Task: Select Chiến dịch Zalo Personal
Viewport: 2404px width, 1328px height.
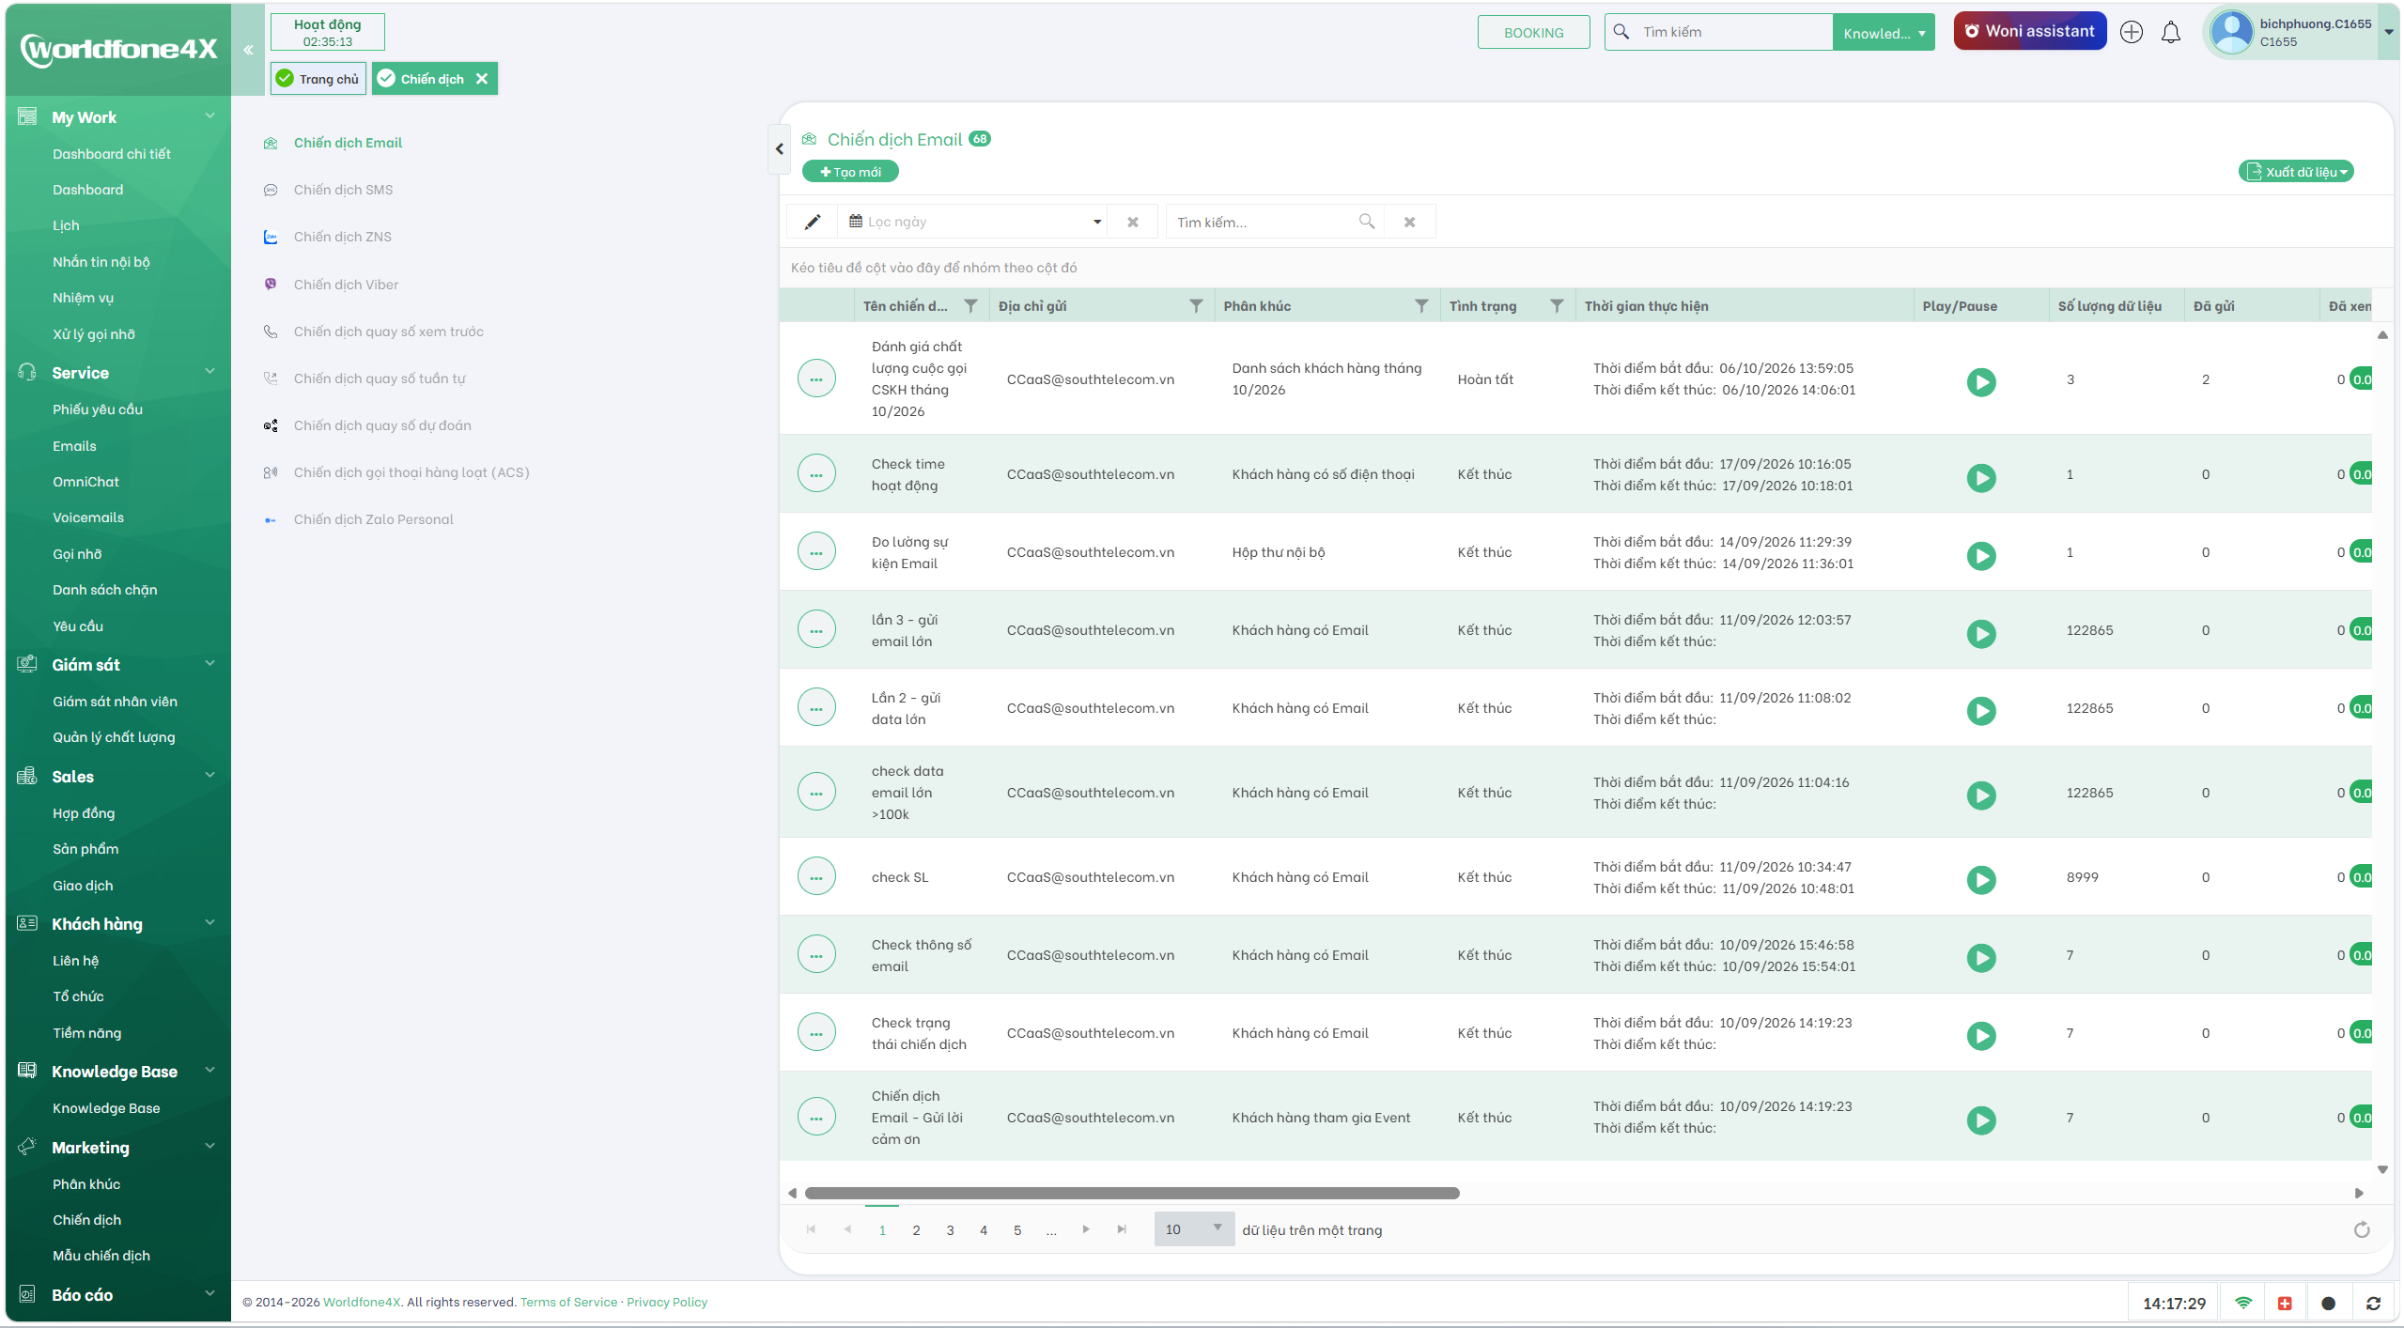Action: coord(373,519)
